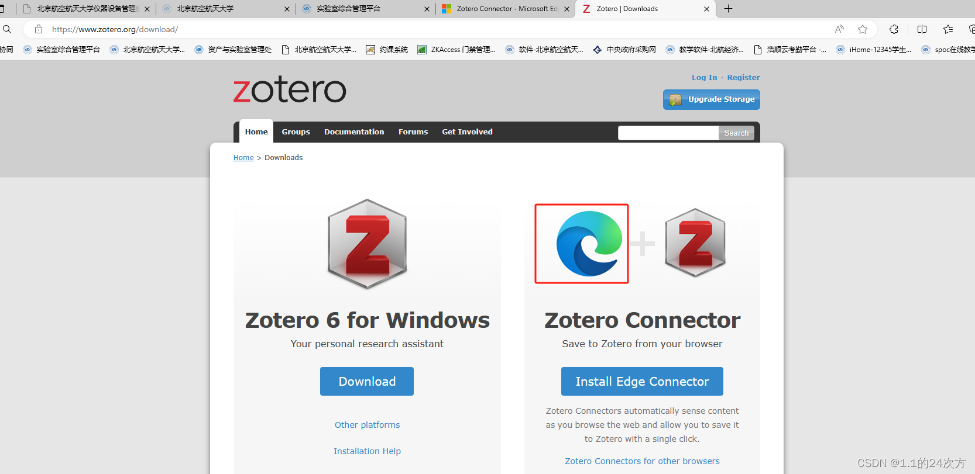Image resolution: width=975 pixels, height=474 pixels.
Task: Select the Home navigation tab
Action: tap(256, 132)
